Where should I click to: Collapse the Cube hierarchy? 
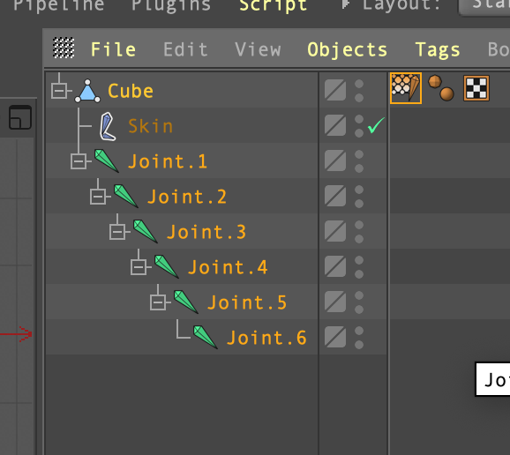pyautogui.click(x=59, y=91)
